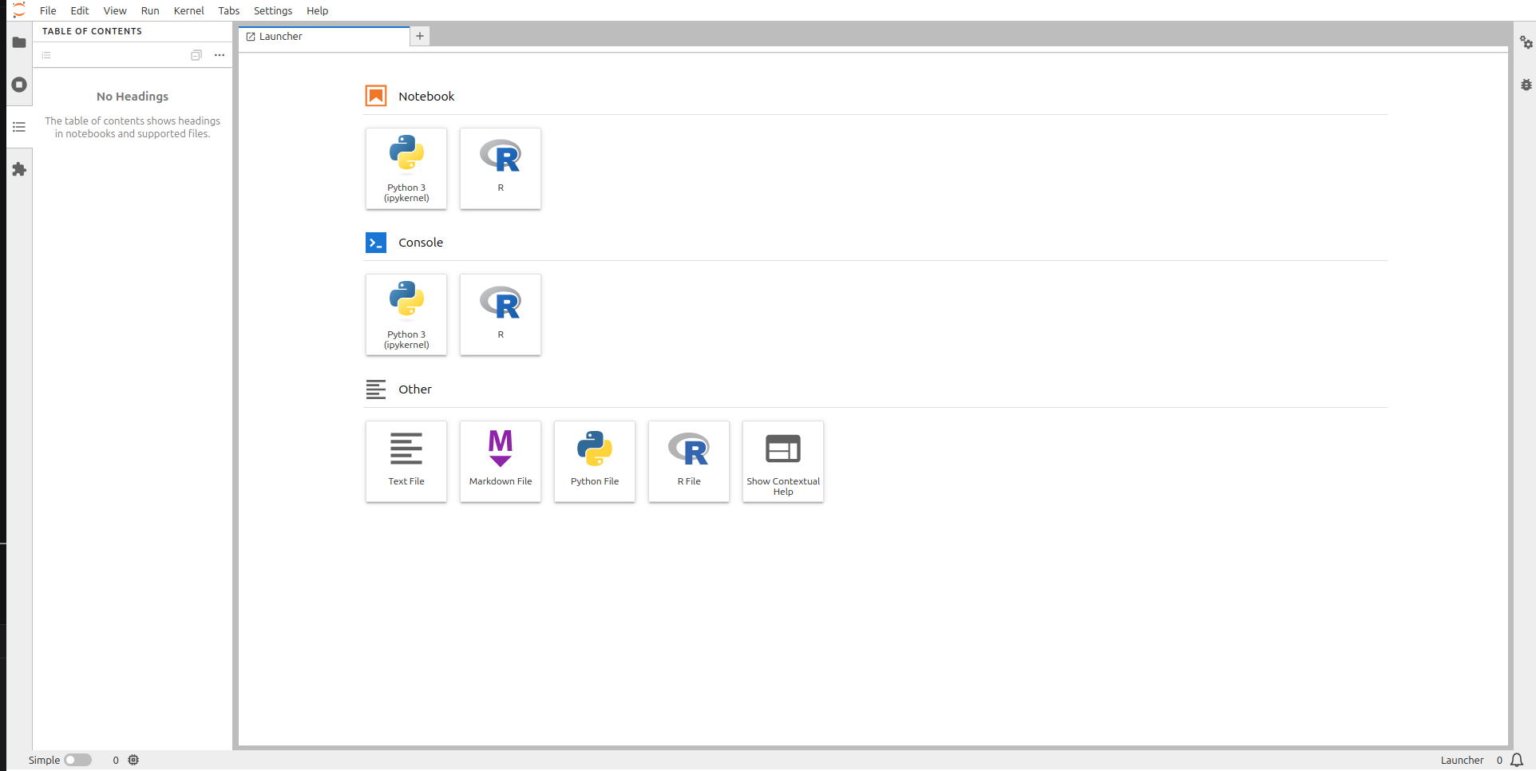Click the Table of Contents sidebar icon
1536x771 pixels.
click(19, 127)
